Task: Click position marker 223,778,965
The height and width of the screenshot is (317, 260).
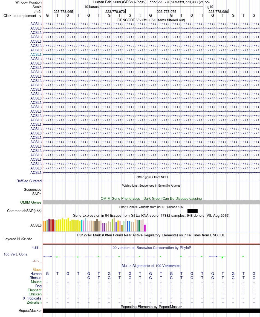Action: (x=63, y=11)
